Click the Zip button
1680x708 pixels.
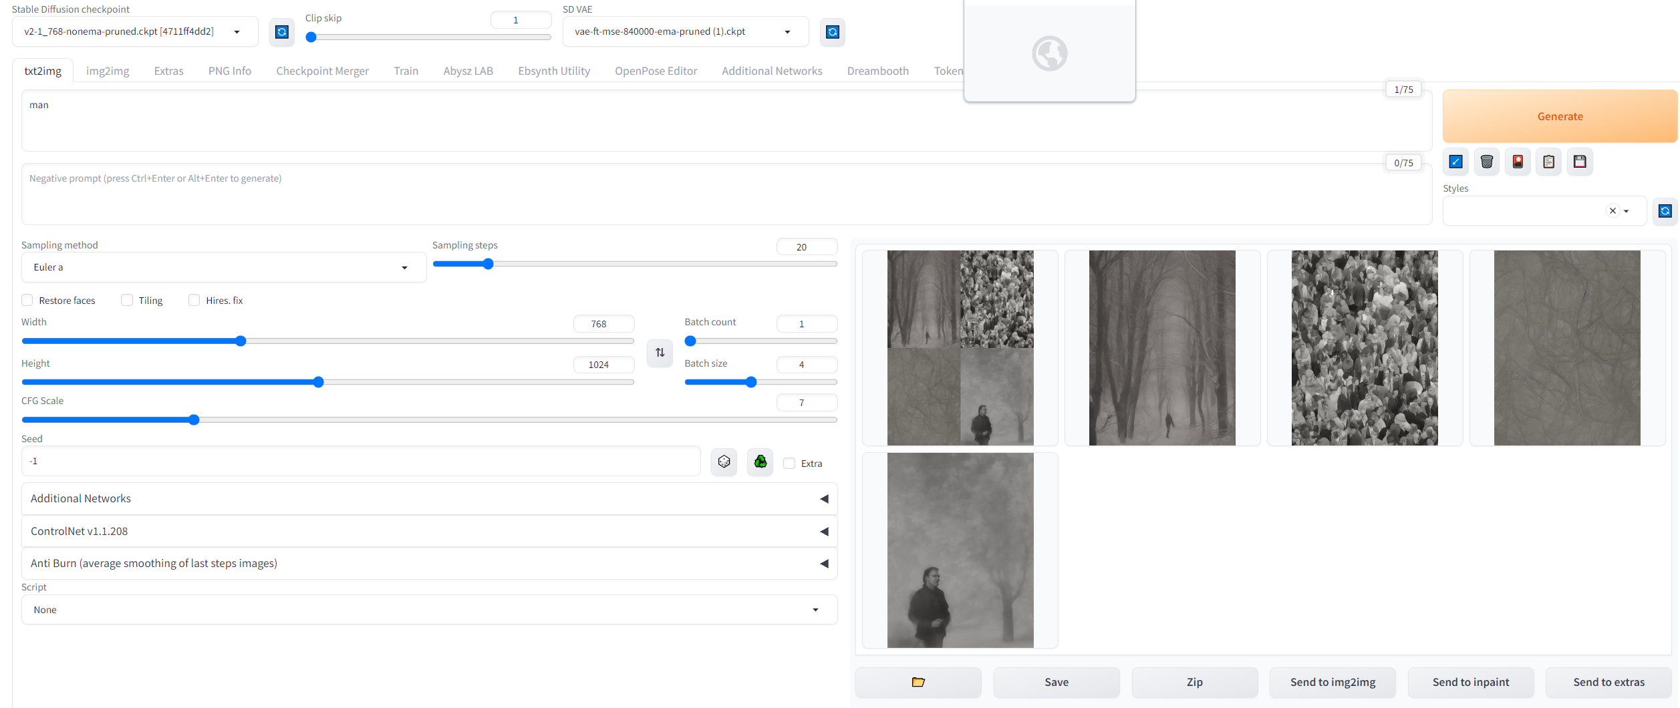(1195, 682)
